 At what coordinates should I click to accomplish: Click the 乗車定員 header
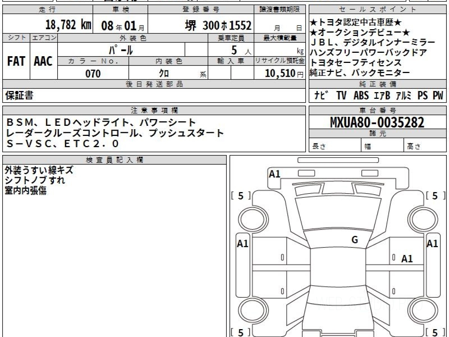(x=231, y=37)
